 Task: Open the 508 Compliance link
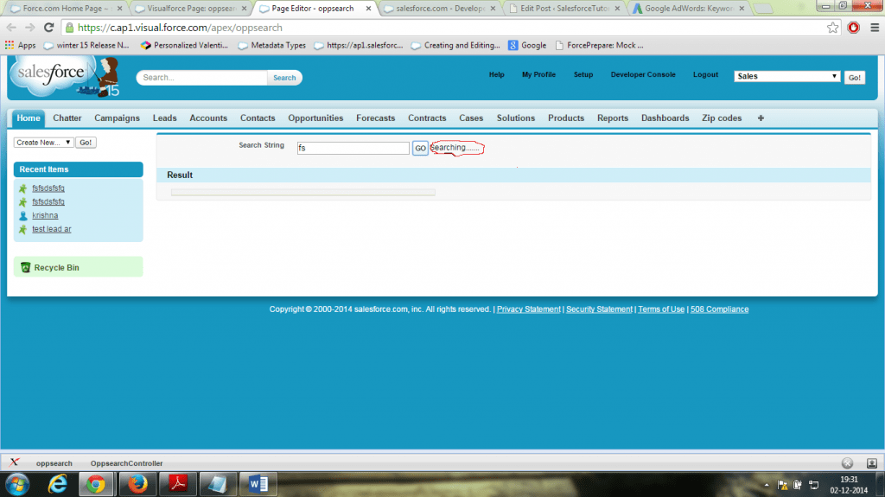pyautogui.click(x=719, y=309)
